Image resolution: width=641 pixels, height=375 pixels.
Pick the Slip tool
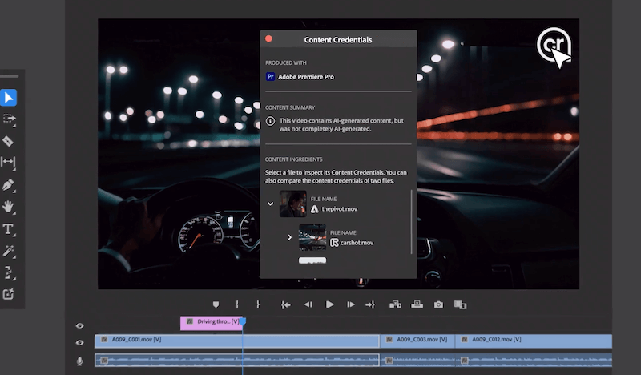click(x=8, y=162)
